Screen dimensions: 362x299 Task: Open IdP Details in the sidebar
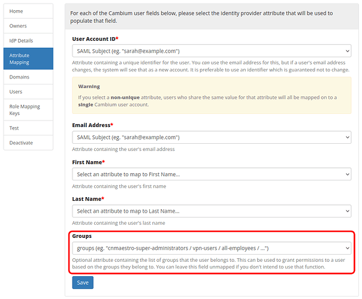[x=28, y=41]
